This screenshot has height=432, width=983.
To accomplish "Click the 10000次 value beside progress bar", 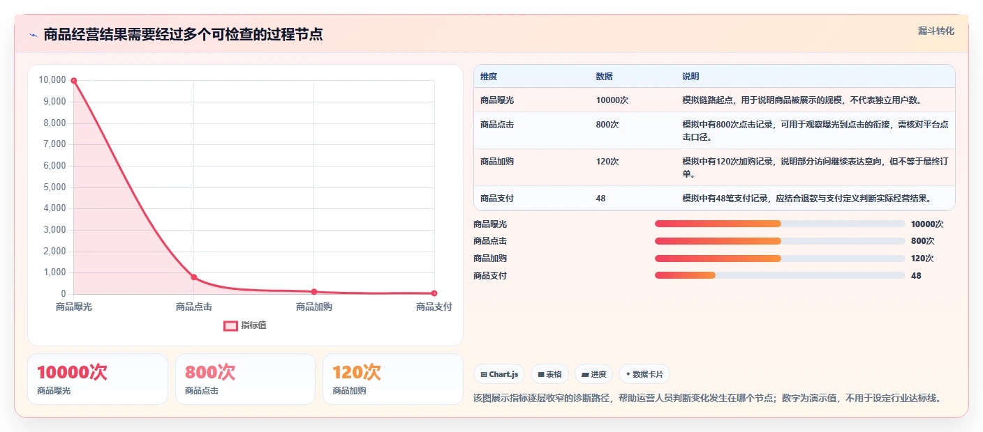I will (x=927, y=224).
